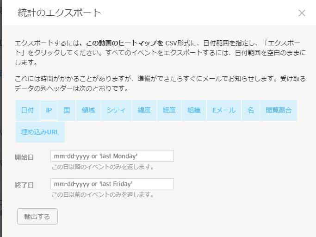316x237 pixels.
Task: Focus the 終了日 date input field
Action: coord(112,184)
